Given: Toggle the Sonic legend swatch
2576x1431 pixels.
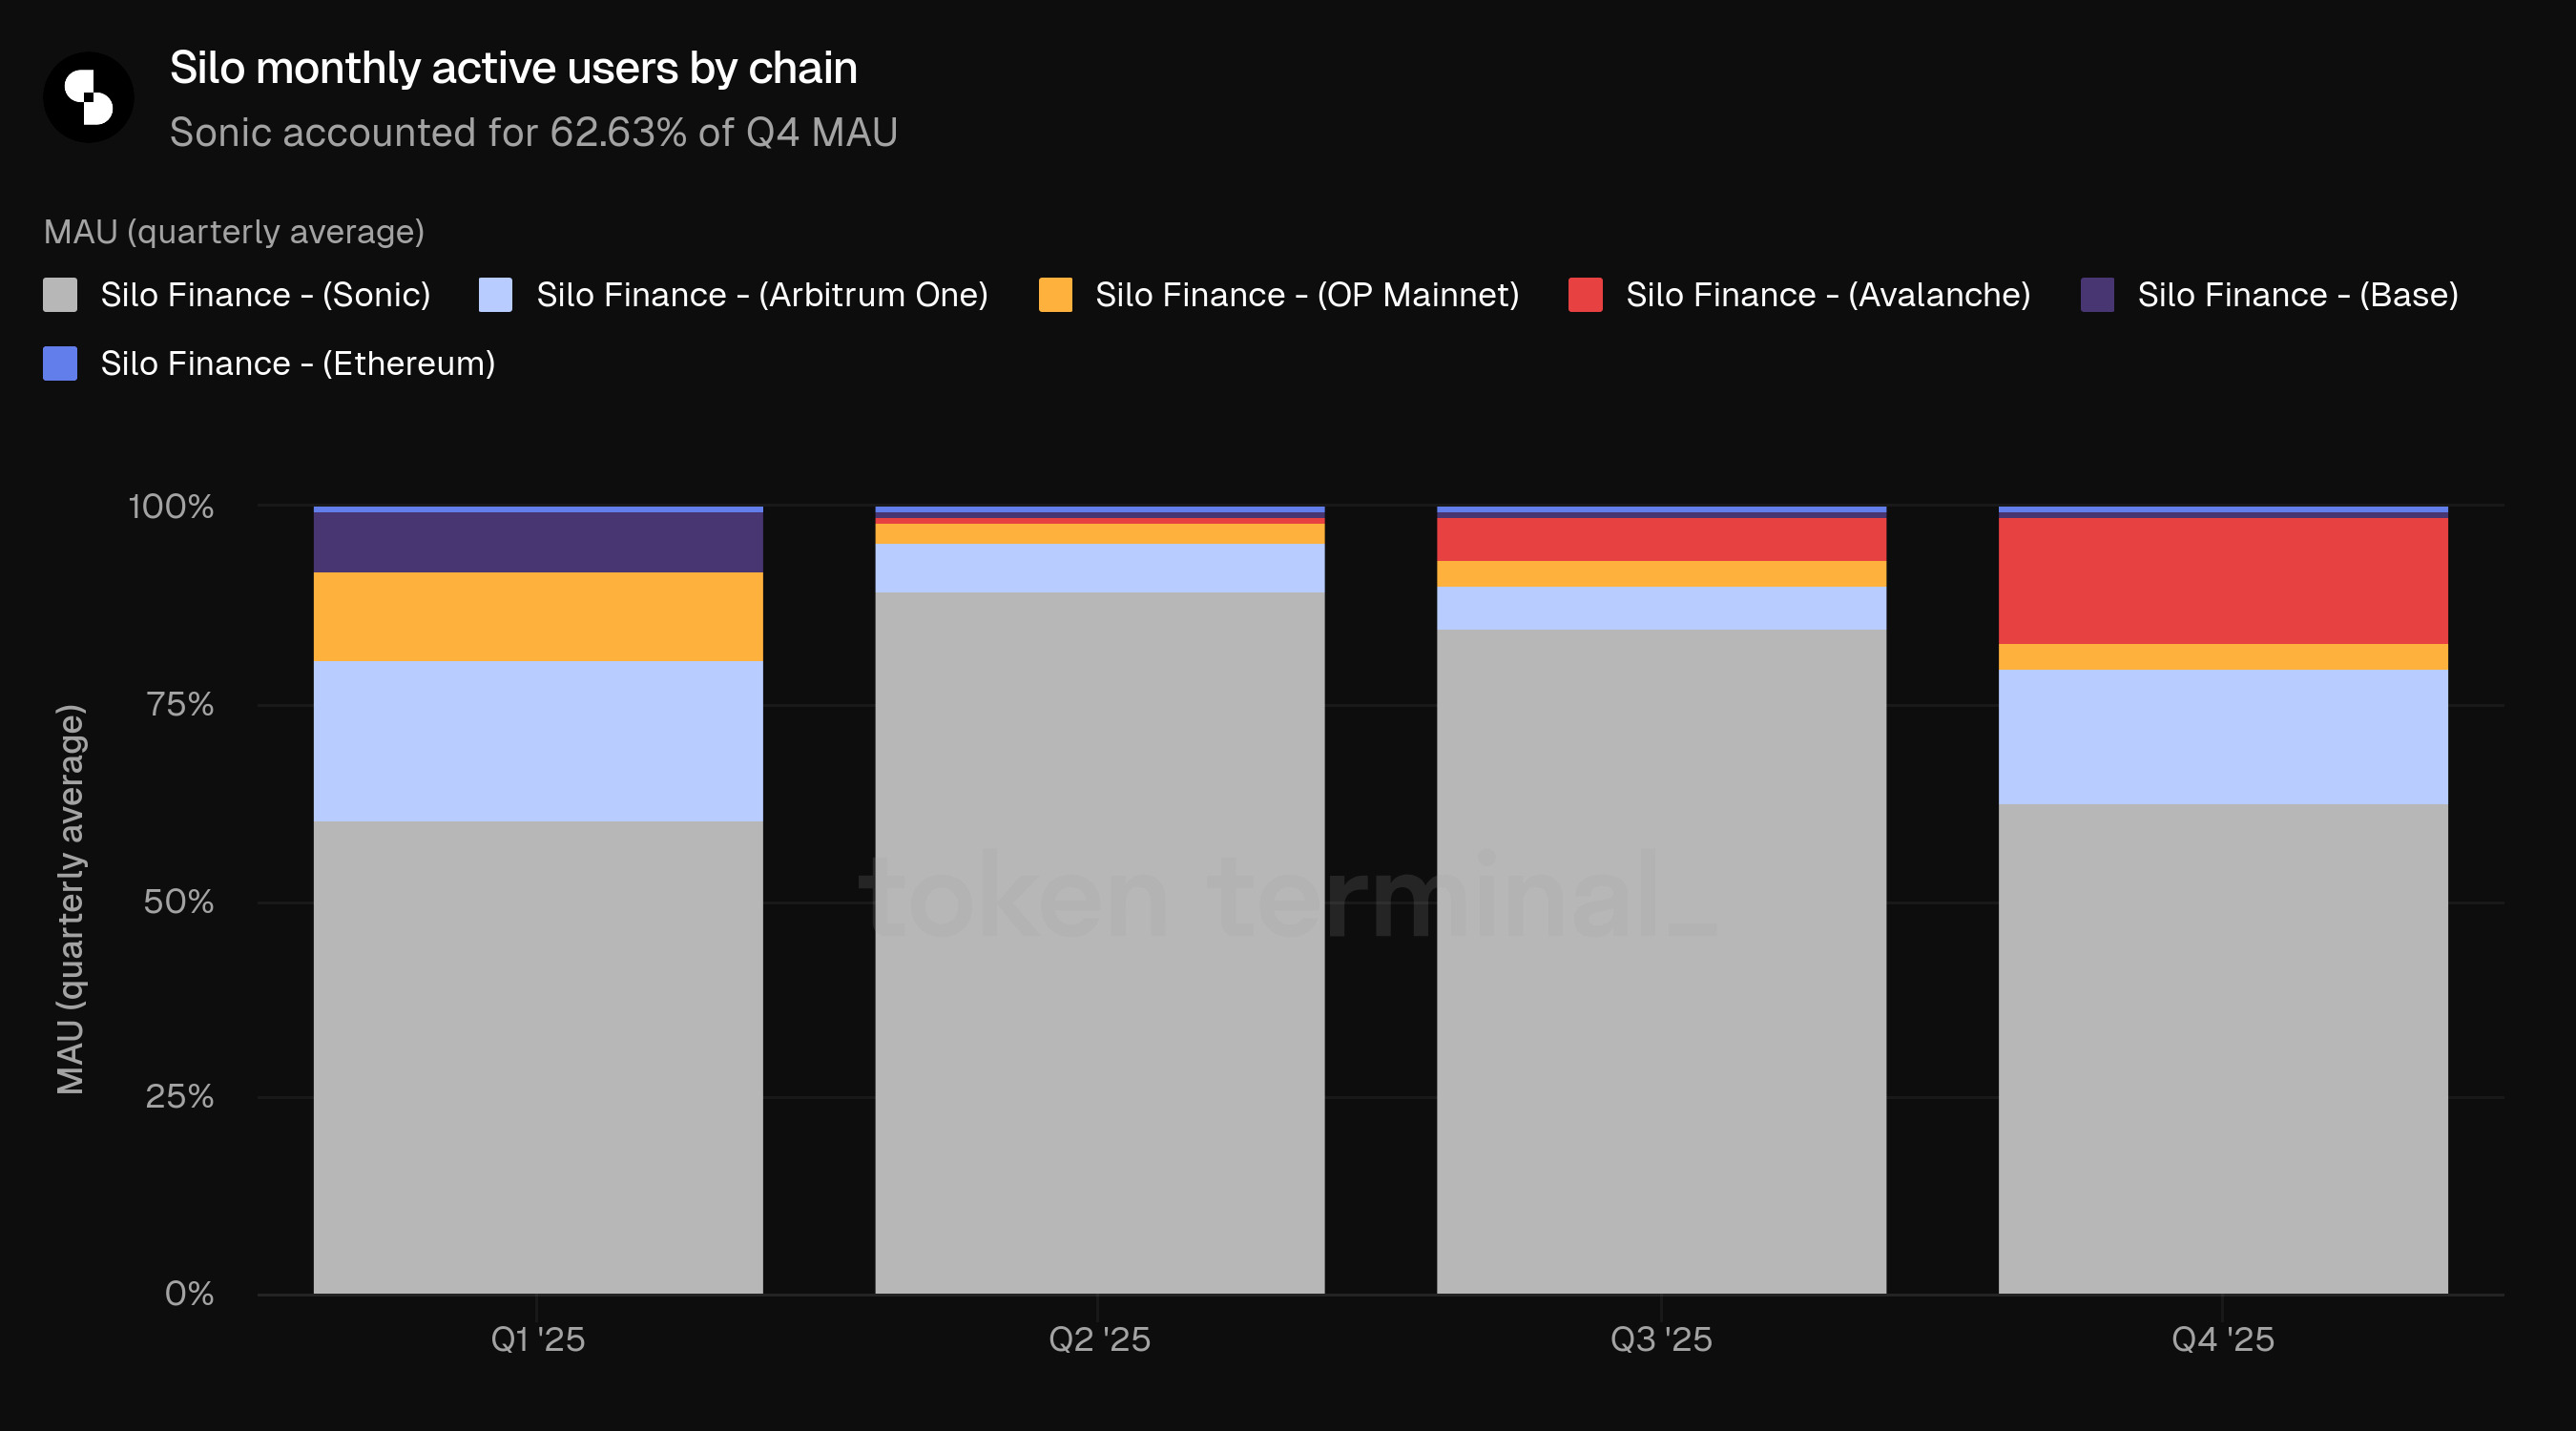Looking at the screenshot, I should (60, 295).
